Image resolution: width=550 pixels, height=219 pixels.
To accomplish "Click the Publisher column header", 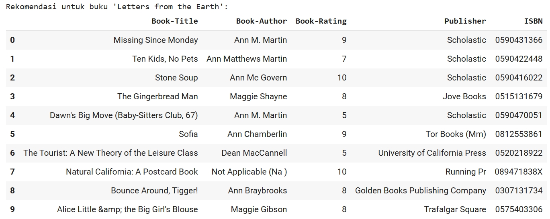I will coord(465,21).
